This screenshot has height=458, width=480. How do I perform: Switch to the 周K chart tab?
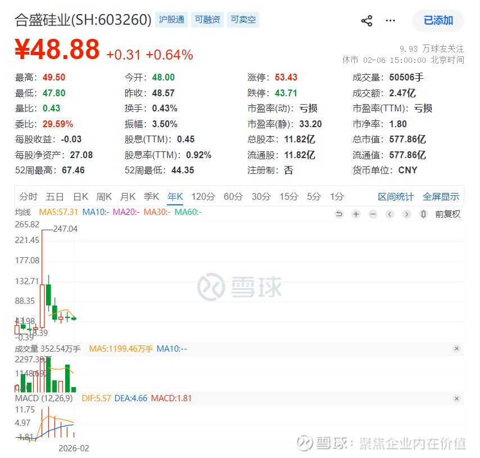click(104, 196)
